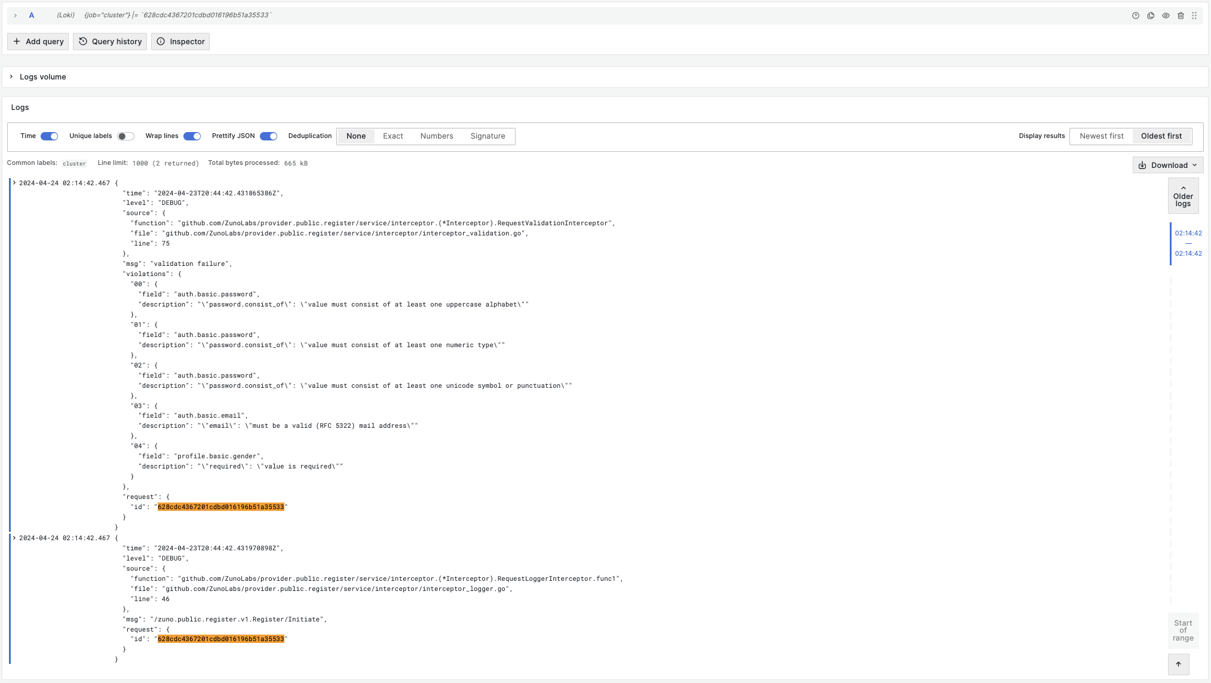The height and width of the screenshot is (683, 1211).
Task: Load Older logs
Action: pyautogui.click(x=1183, y=196)
